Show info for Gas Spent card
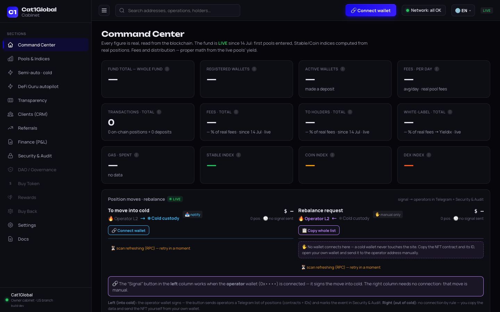 [136, 155]
